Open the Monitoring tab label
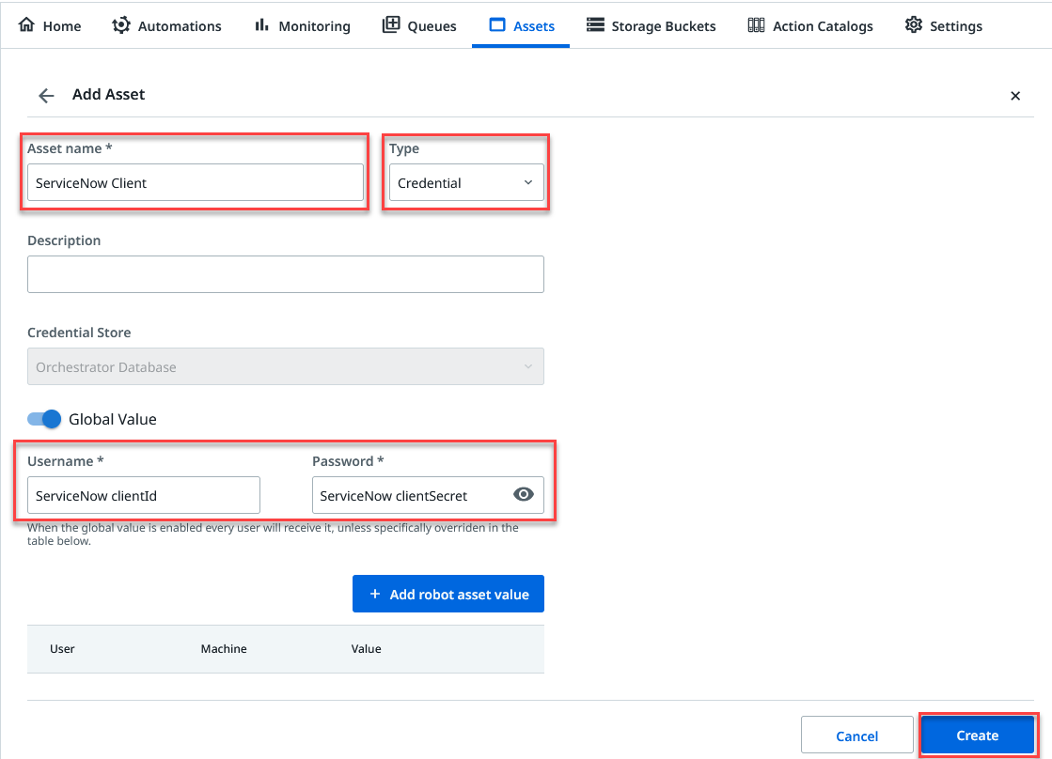Screen dimensions: 1052x759 [x=314, y=25]
